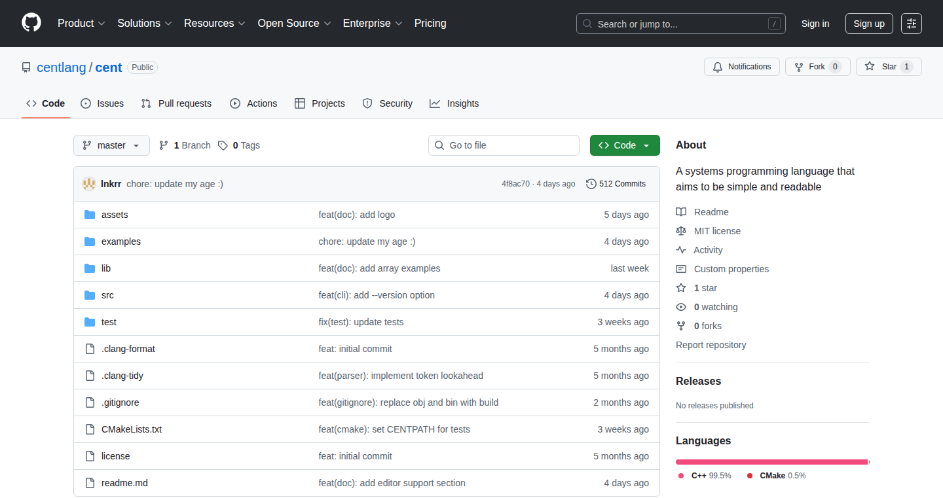This screenshot has width=943, height=498.
Task: Switch to the Pull requests tab
Action: pos(177,103)
